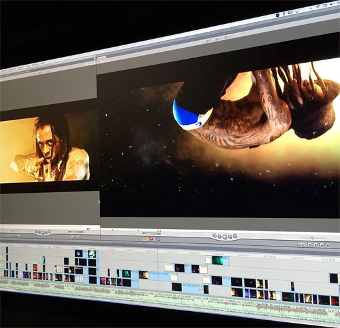Click Play in the Viewer transport controls

(x=43, y=233)
